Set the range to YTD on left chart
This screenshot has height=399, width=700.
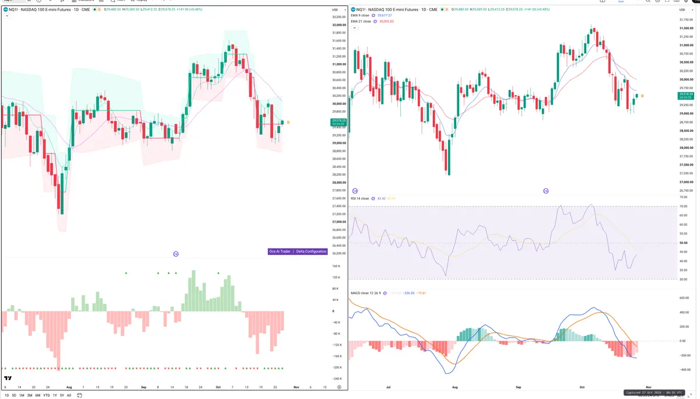pos(46,395)
